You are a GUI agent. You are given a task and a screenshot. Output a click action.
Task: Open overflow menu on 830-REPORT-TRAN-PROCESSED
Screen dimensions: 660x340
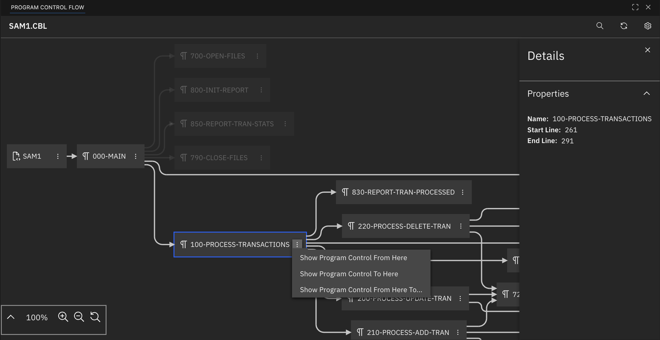(463, 192)
